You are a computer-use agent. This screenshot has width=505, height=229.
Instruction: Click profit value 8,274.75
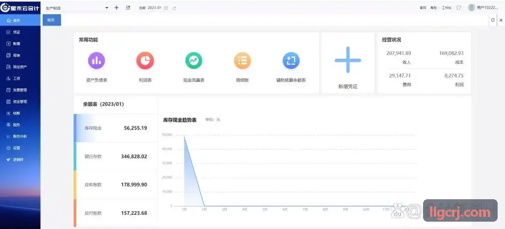[454, 76]
